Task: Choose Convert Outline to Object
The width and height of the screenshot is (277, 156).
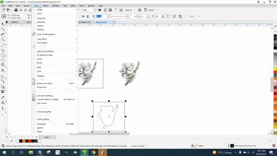Action: point(55,99)
